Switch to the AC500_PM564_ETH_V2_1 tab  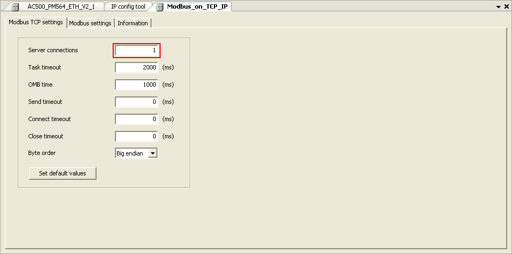pyautogui.click(x=60, y=6)
